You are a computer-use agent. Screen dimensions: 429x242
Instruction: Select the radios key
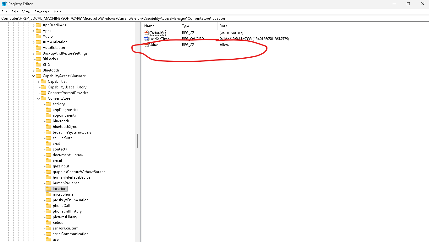pos(58,223)
